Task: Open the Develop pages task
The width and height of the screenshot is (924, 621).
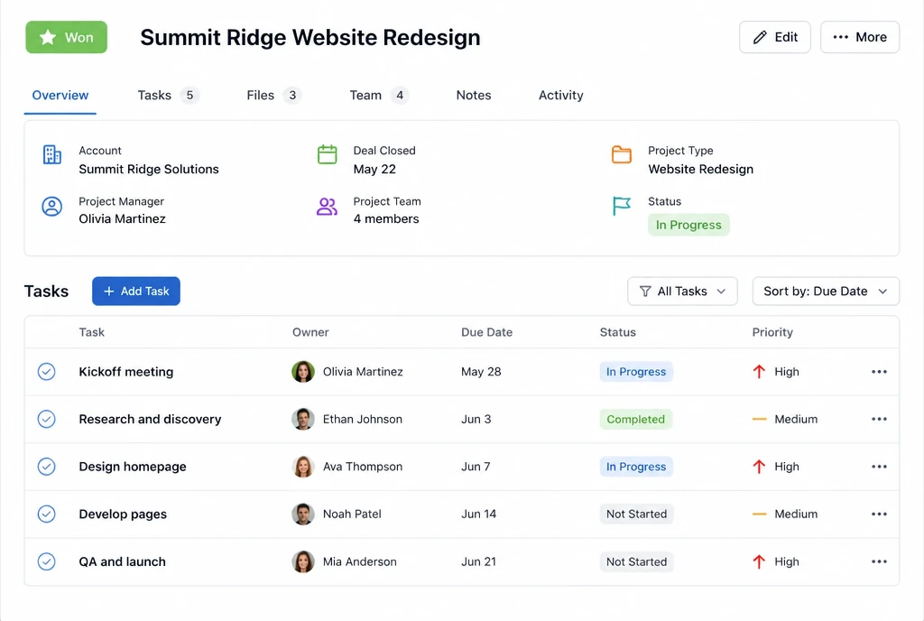Action: point(123,514)
